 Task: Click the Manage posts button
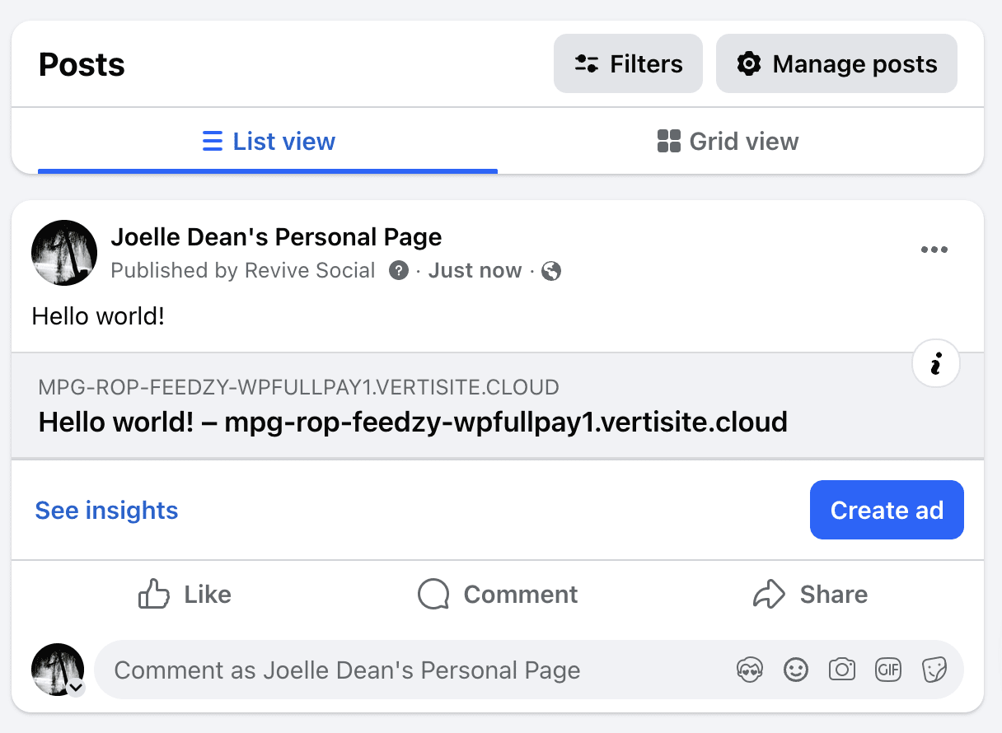point(836,64)
